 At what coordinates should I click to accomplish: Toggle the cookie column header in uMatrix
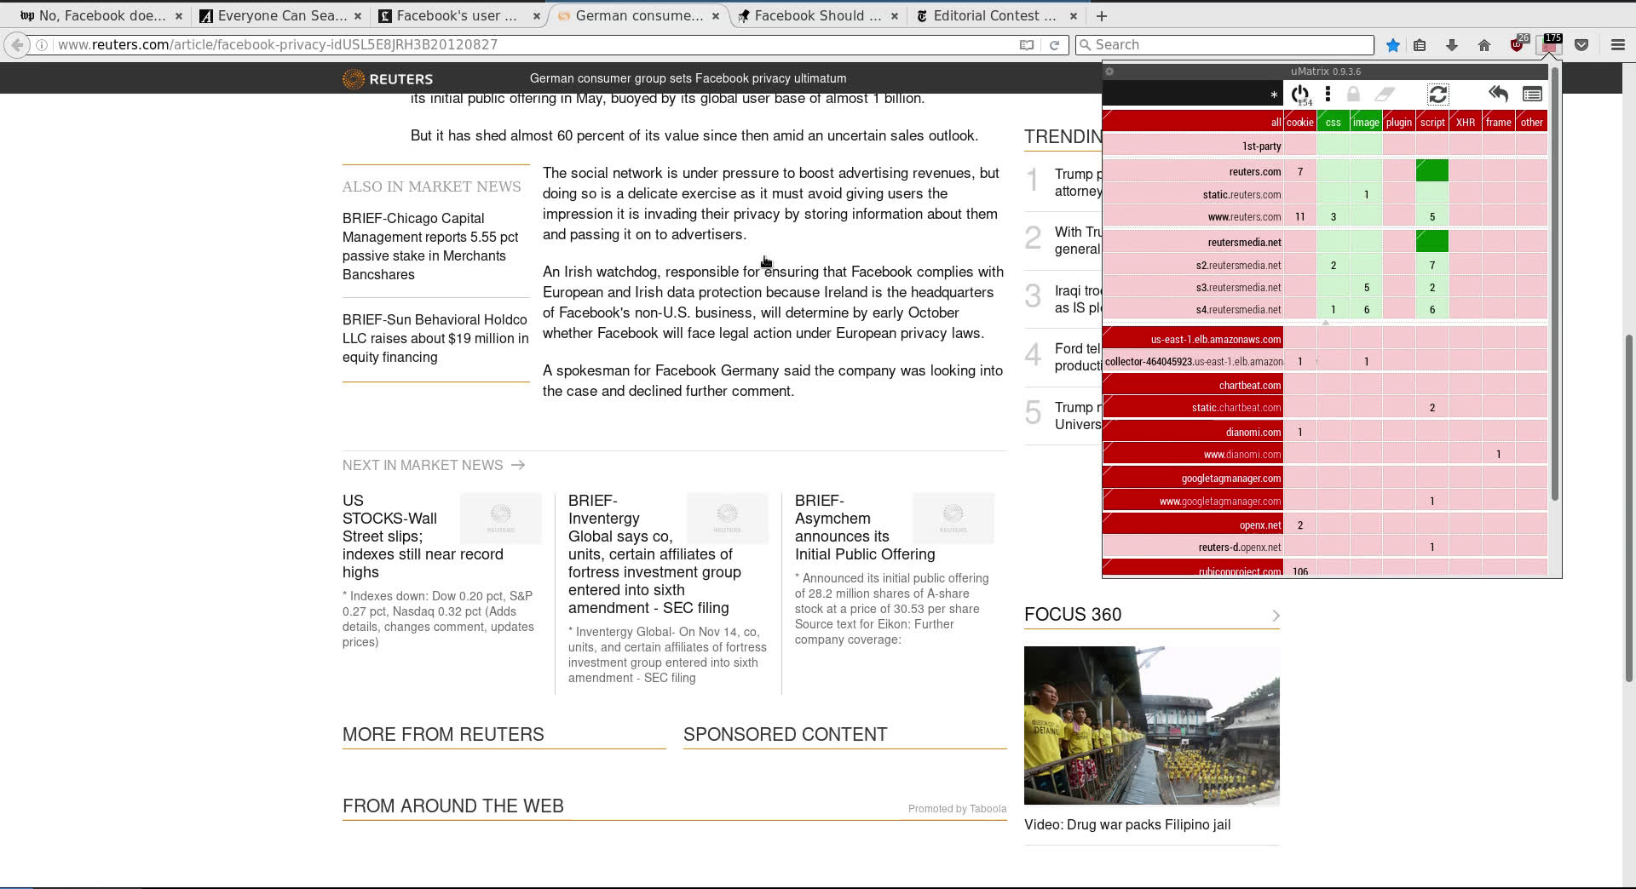[x=1299, y=123]
